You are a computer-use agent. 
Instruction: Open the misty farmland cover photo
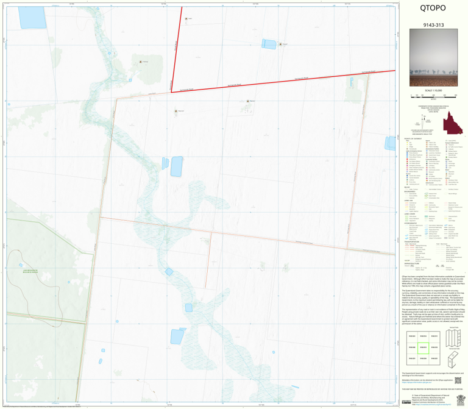(433, 58)
